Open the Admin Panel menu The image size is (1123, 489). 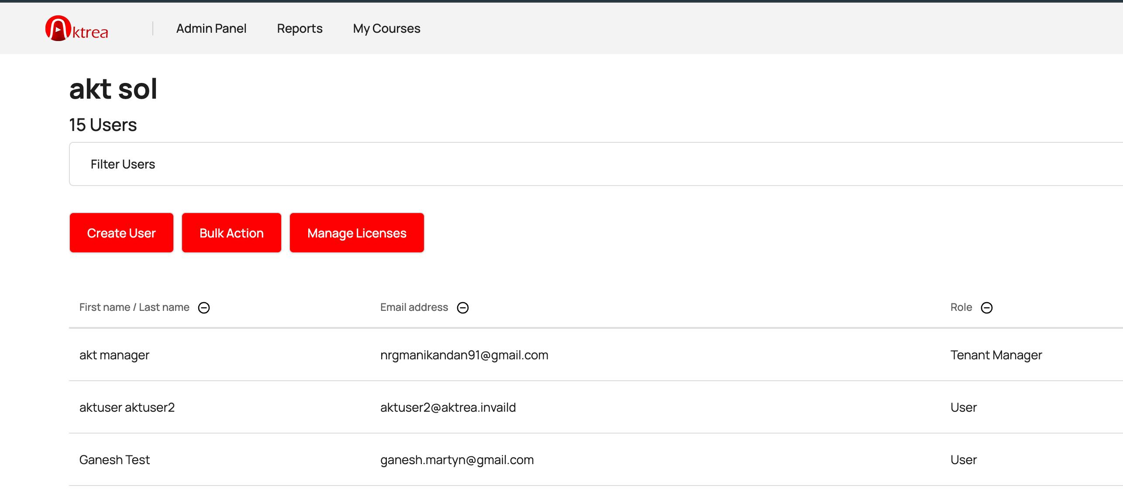(211, 29)
